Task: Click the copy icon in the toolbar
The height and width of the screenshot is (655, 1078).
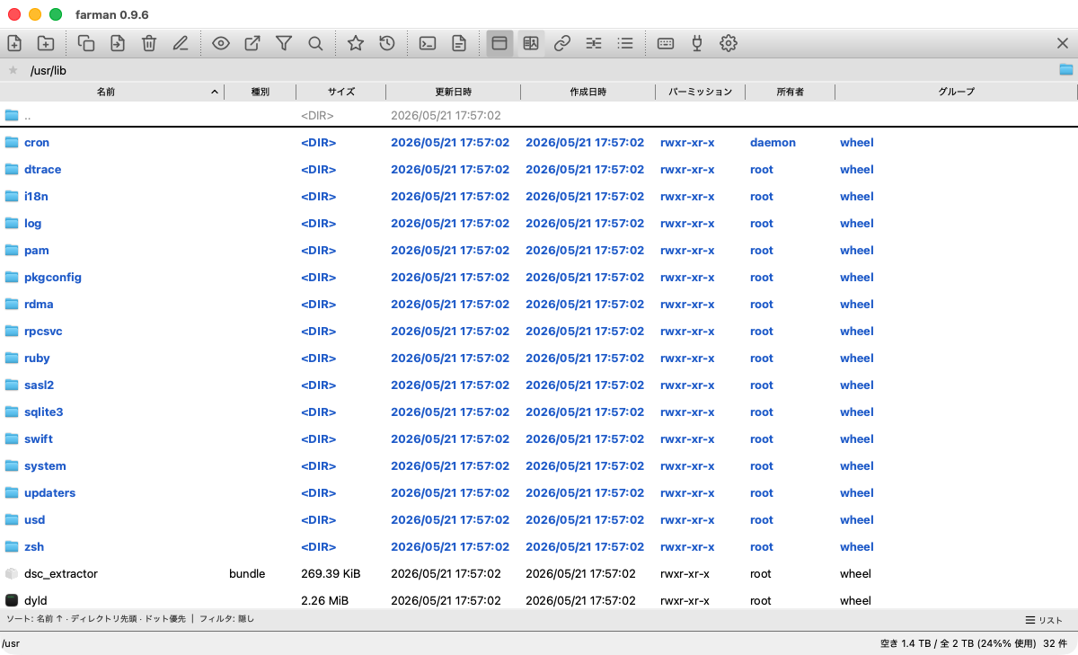Action: pos(86,43)
